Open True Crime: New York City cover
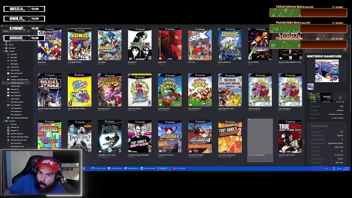 tap(290, 136)
